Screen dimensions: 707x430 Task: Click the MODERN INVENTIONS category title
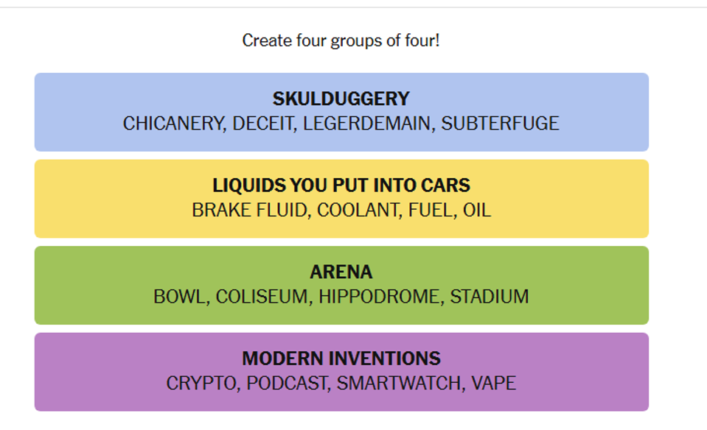[x=341, y=359]
